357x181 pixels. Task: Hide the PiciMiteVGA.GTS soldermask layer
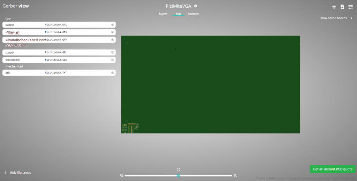point(113,32)
